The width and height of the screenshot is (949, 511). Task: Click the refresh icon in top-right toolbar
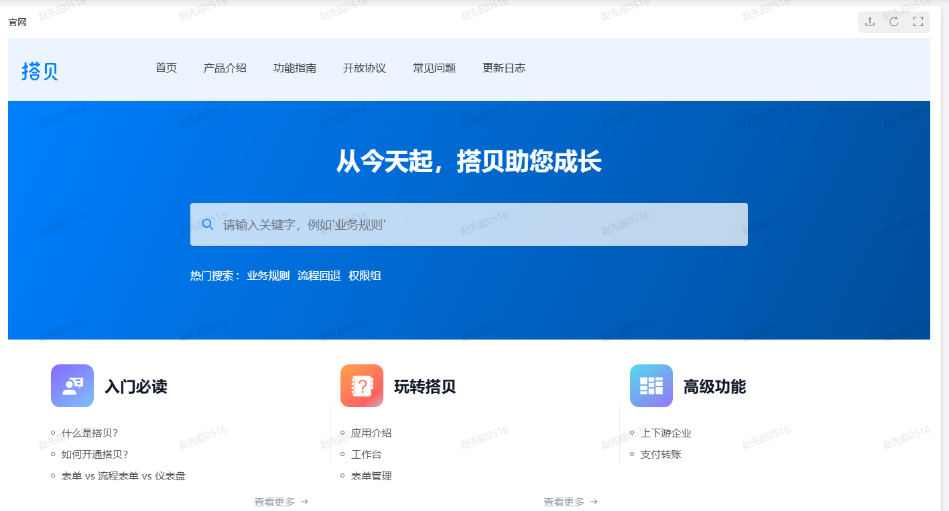(x=893, y=21)
